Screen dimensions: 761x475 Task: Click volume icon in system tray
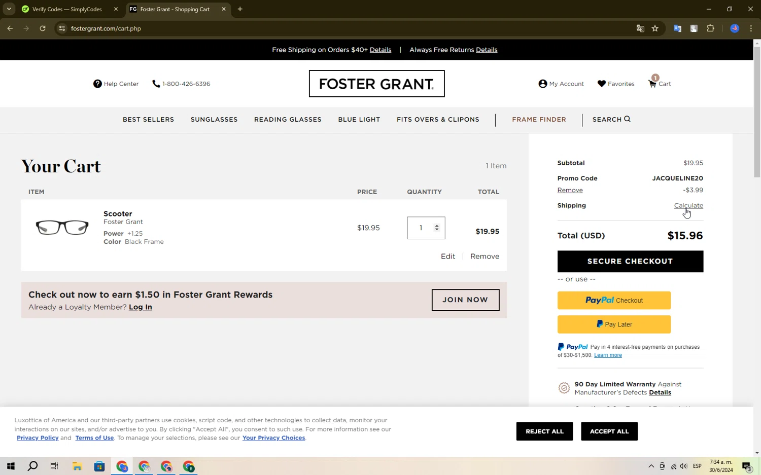pos(684,466)
